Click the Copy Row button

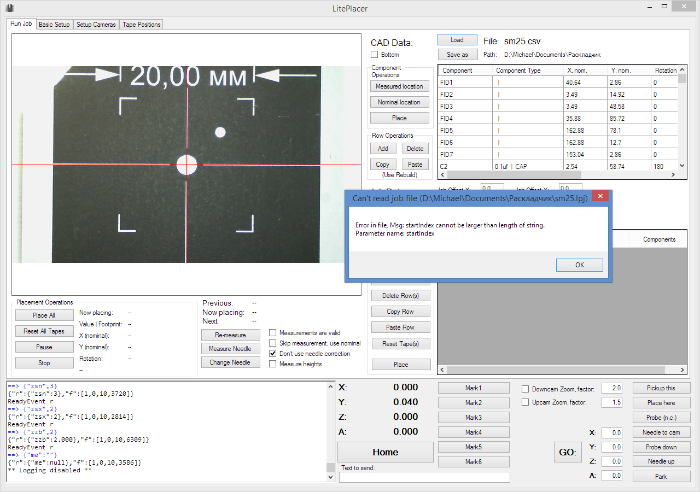coord(401,312)
